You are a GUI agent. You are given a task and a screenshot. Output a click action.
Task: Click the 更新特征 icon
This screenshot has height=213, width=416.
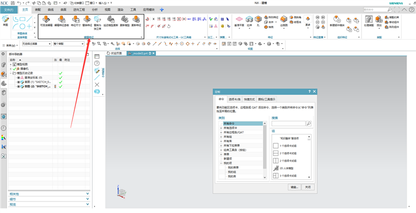pos(136,19)
